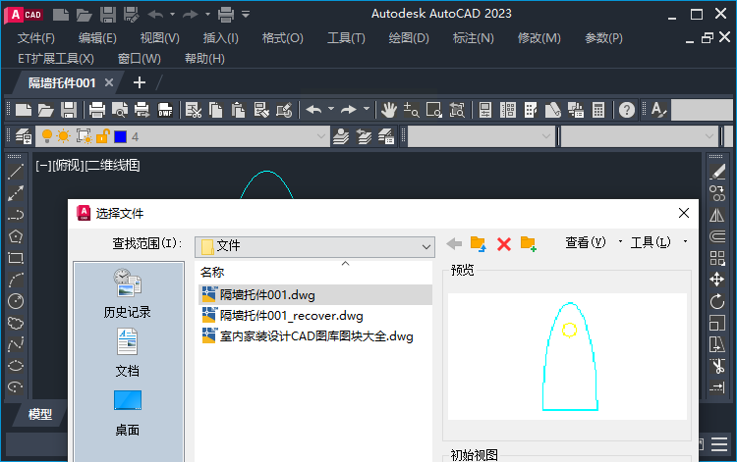Select the Rectangle draw tool
Image resolution: width=737 pixels, height=462 pixels.
(16, 258)
